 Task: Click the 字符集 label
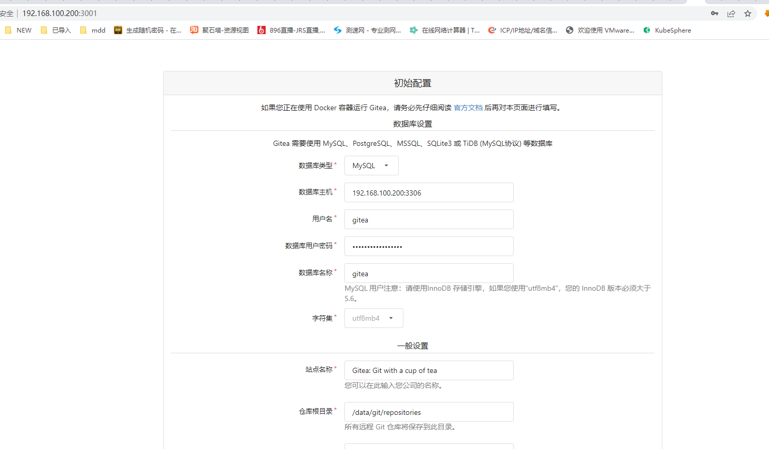coord(322,318)
